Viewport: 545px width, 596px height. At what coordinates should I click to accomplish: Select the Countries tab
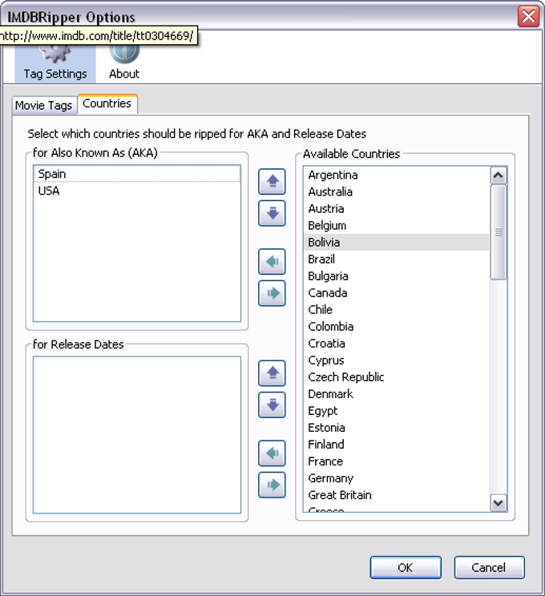(x=107, y=104)
